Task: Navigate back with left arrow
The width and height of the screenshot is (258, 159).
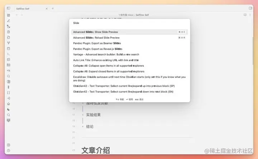Action: [16, 15]
